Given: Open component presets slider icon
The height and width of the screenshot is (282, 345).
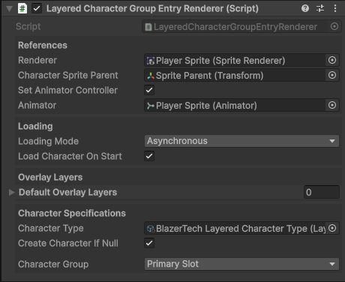Looking at the screenshot, I should click(320, 8).
